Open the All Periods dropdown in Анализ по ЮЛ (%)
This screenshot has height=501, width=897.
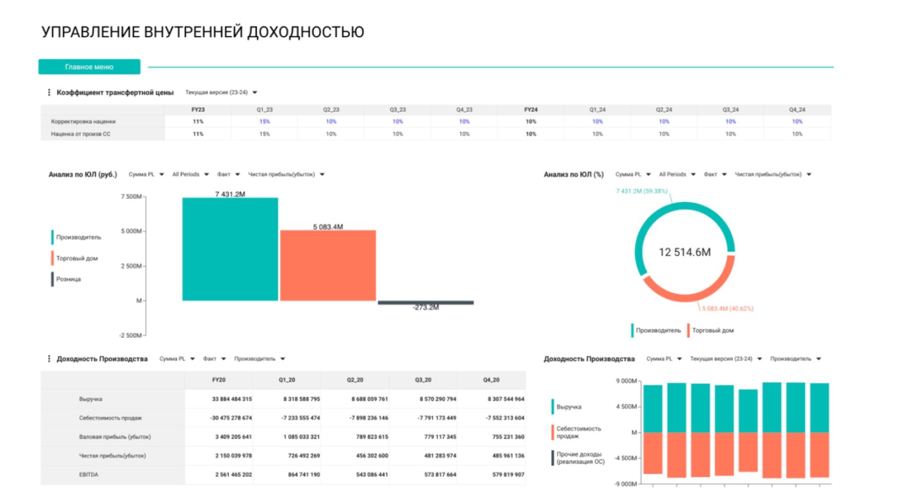pyautogui.click(x=677, y=174)
